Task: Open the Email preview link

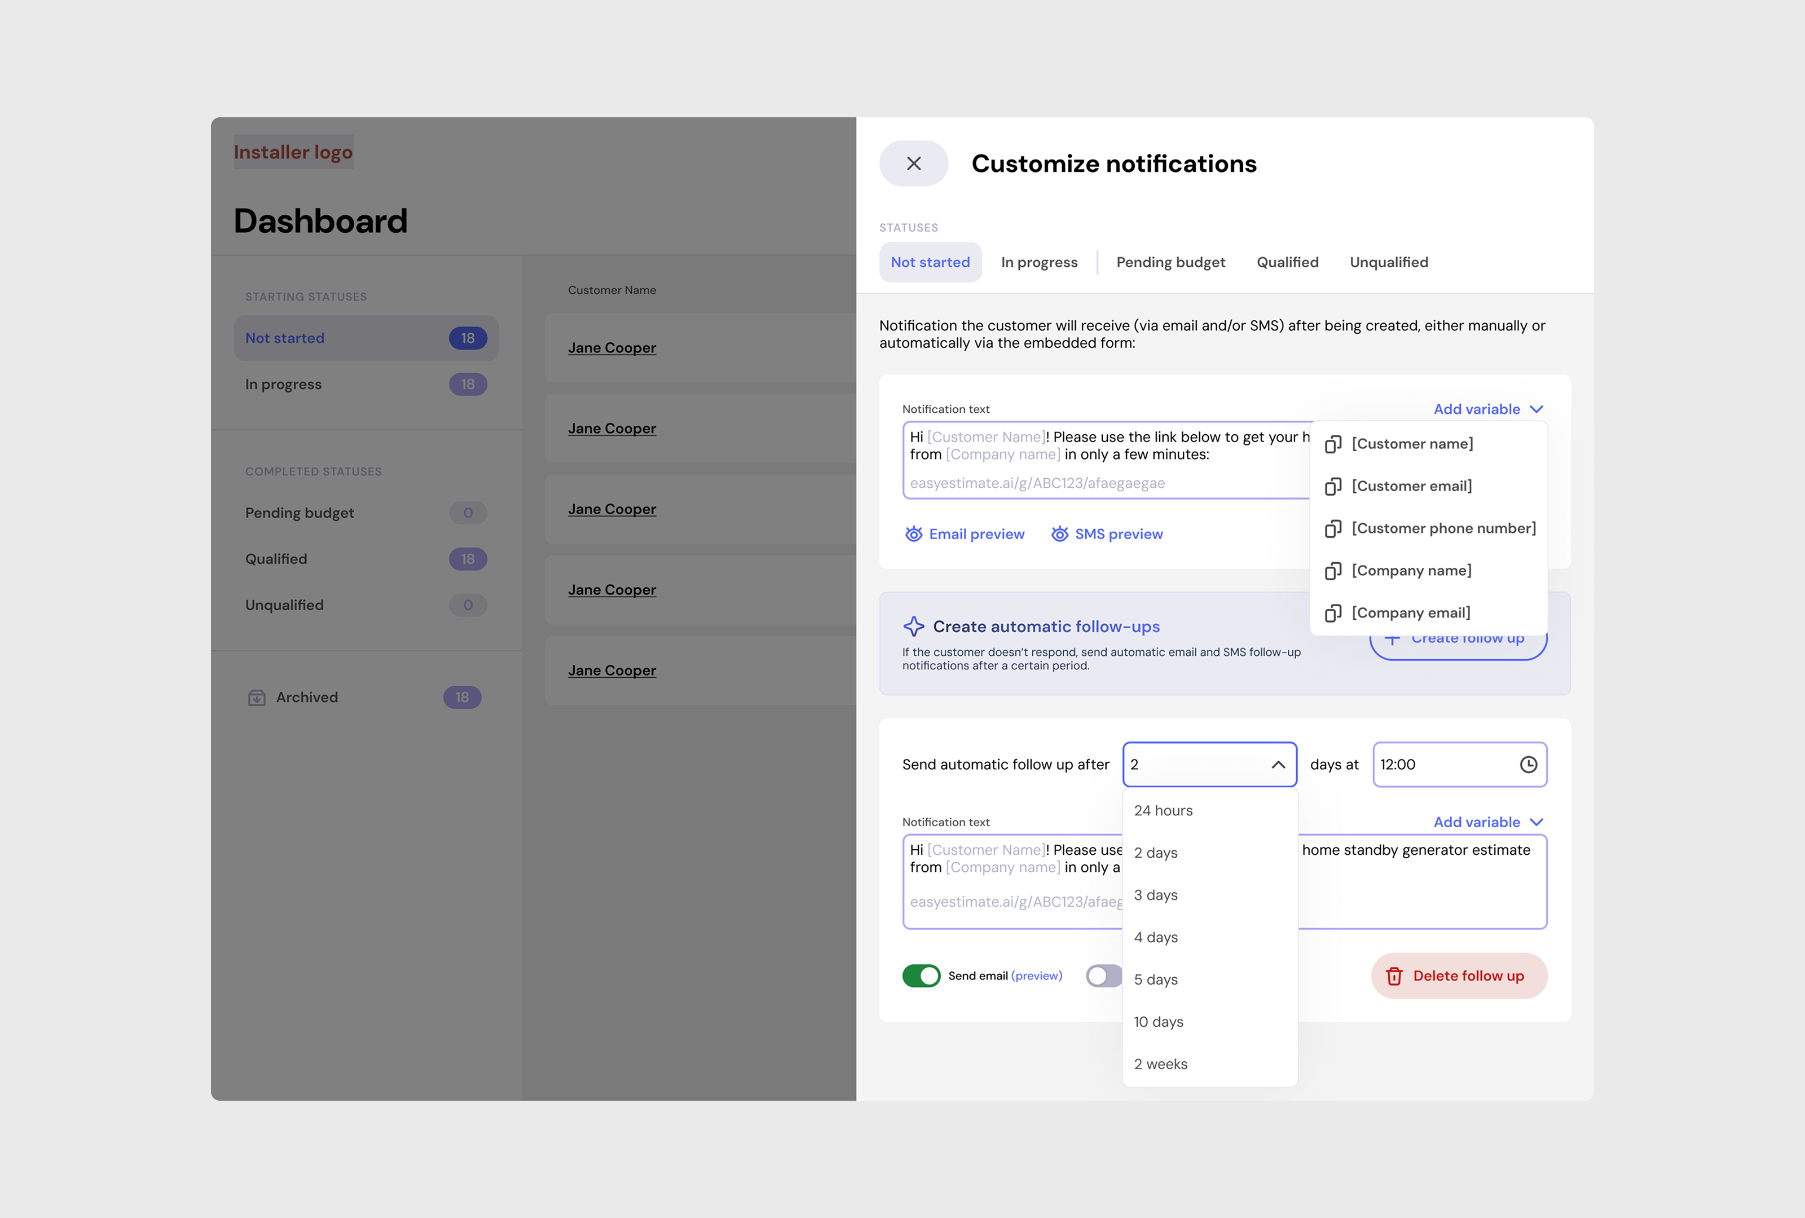Action: pos(965,534)
